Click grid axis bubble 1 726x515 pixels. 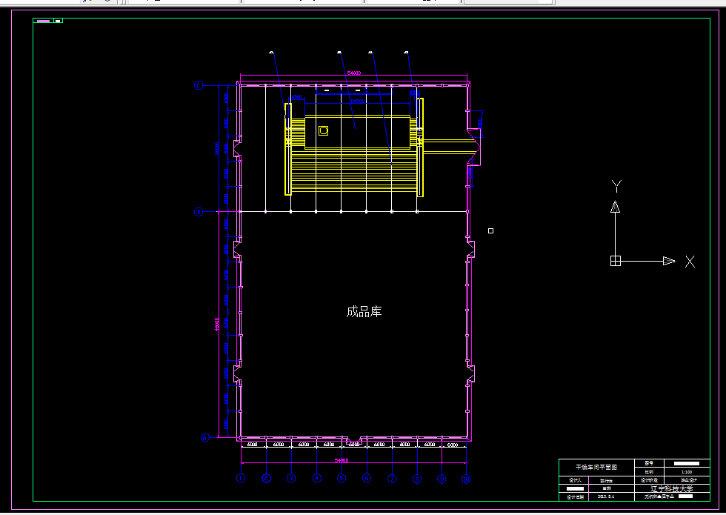(x=241, y=479)
